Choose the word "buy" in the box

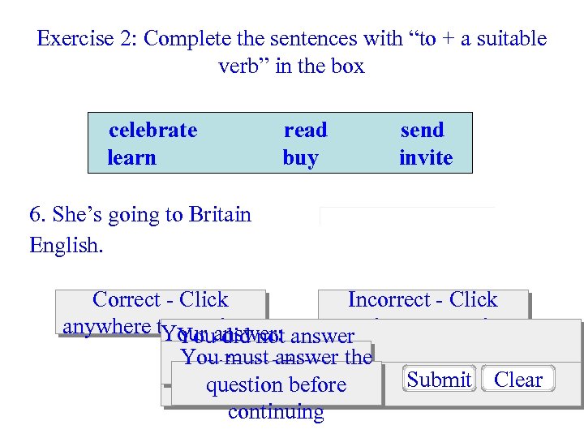click(300, 158)
